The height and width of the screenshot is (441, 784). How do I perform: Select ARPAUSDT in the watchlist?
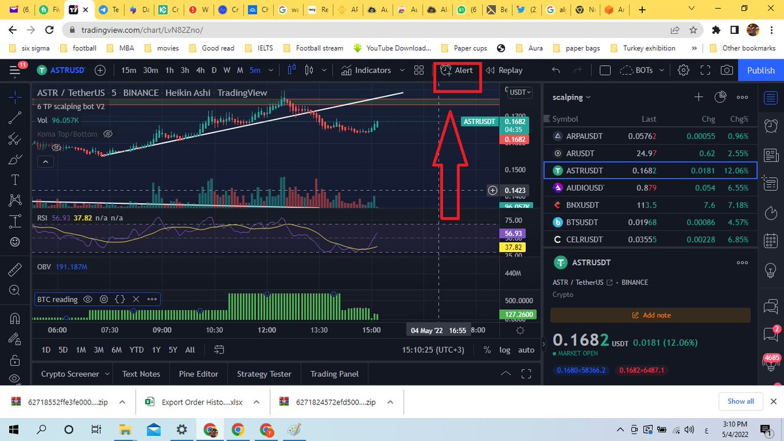650,136
